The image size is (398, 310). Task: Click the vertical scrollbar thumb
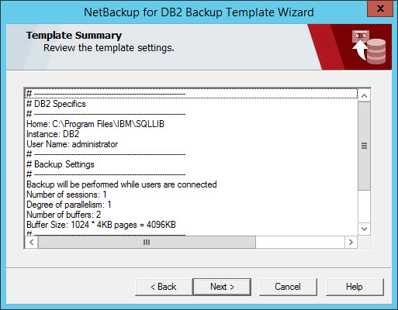[365, 146]
